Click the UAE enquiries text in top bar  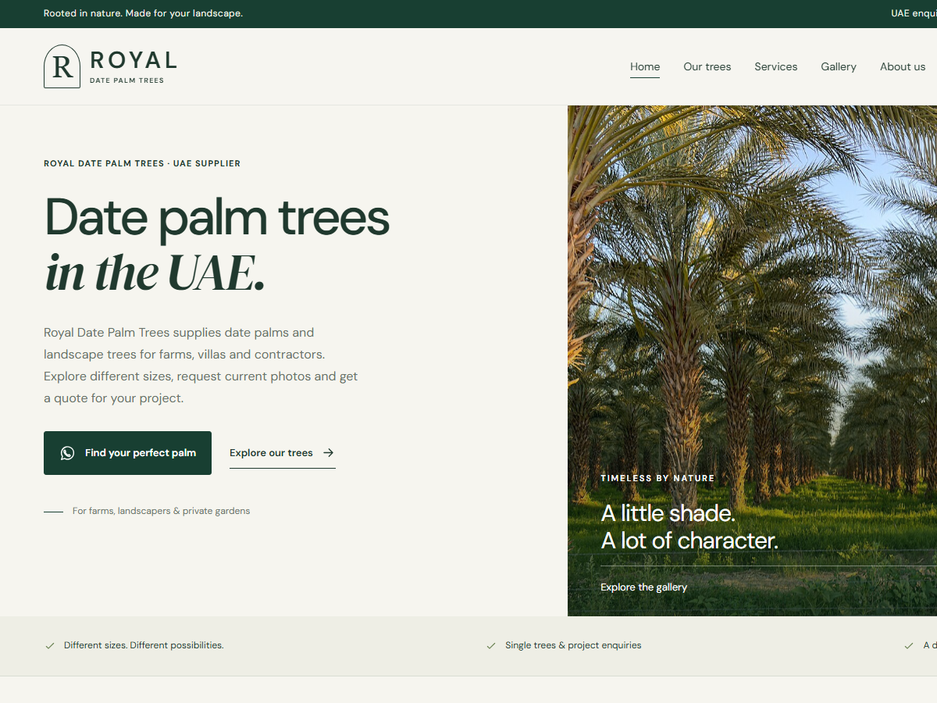click(914, 13)
